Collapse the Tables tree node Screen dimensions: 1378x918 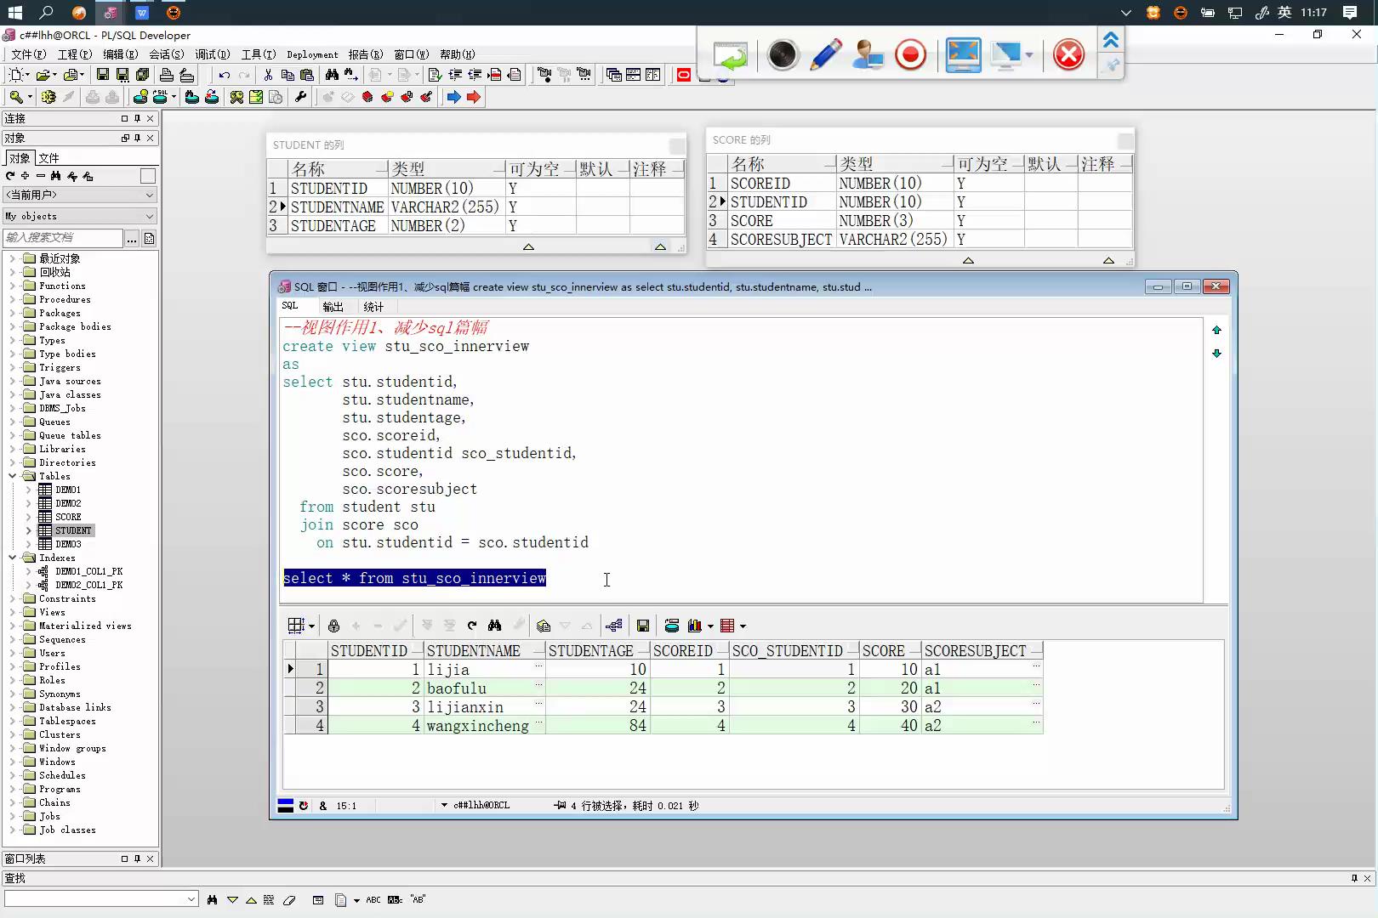click(x=13, y=476)
